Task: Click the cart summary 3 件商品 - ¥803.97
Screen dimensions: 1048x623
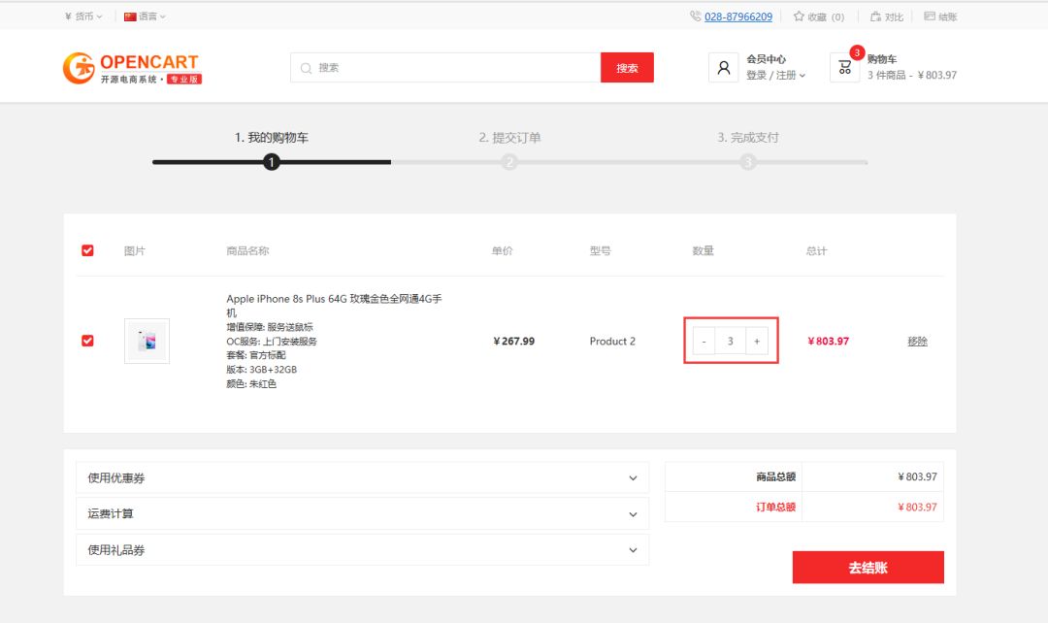Action: coord(912,76)
